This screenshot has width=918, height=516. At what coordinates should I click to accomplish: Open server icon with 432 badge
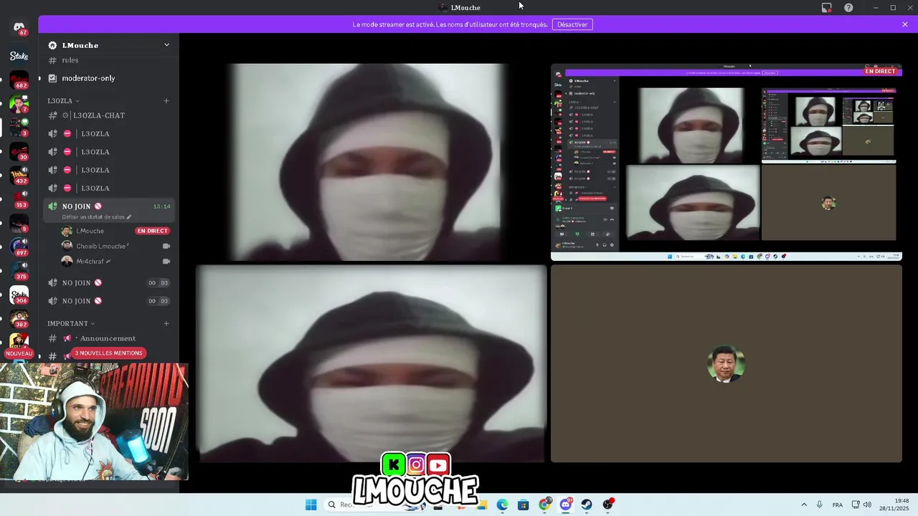[19, 176]
